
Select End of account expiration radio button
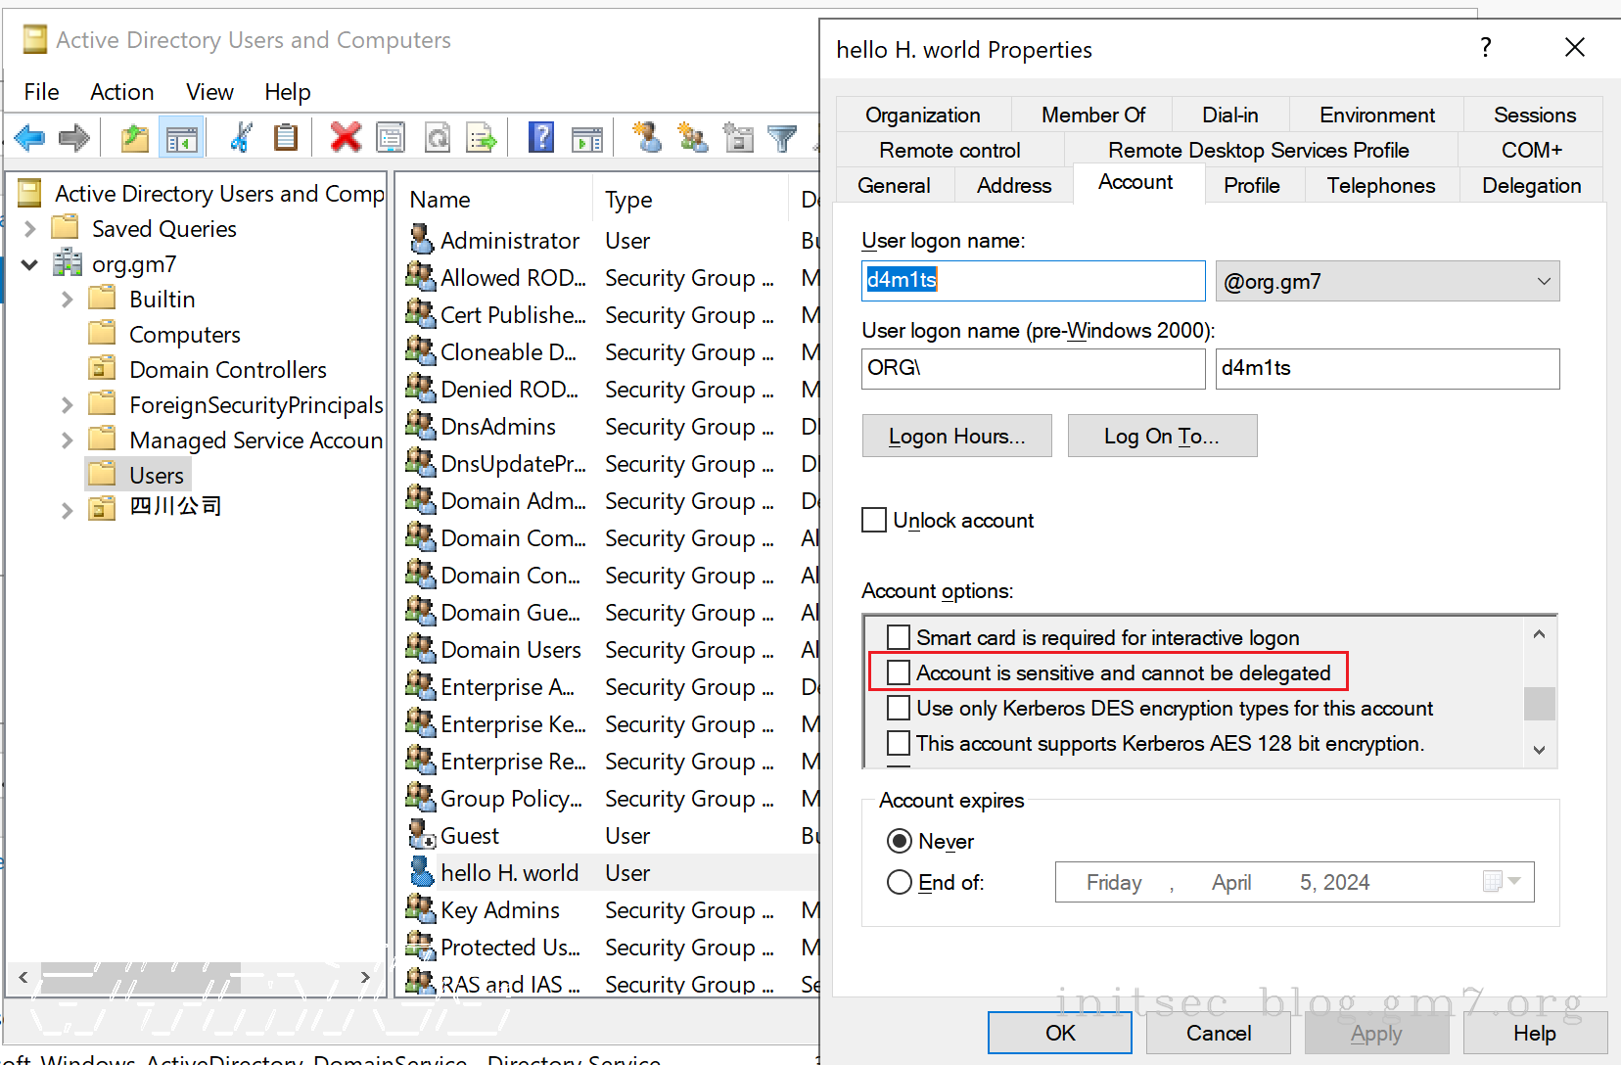[899, 882]
